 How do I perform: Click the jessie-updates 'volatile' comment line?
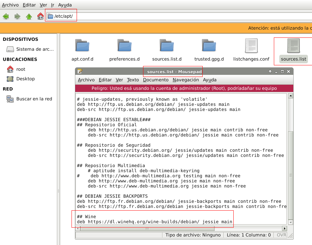pyautogui.click(x=142, y=99)
